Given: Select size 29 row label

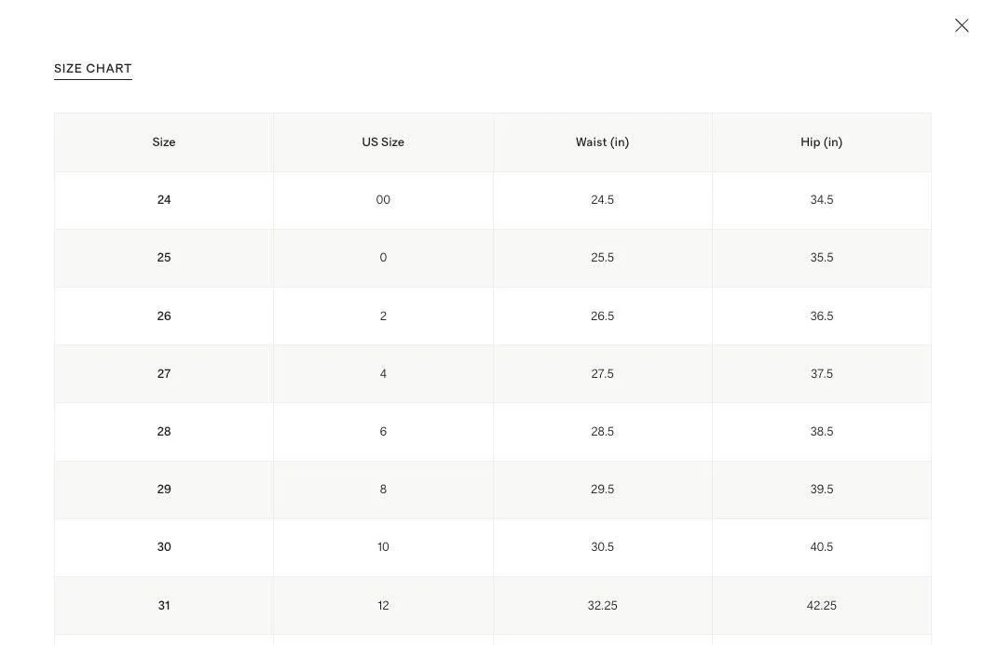Looking at the screenshot, I should point(164,489).
